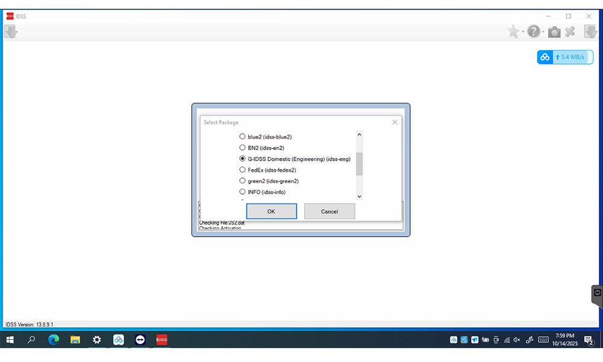Select the blue2 (idss-blue2) radio option
603x362 pixels.
242,137
